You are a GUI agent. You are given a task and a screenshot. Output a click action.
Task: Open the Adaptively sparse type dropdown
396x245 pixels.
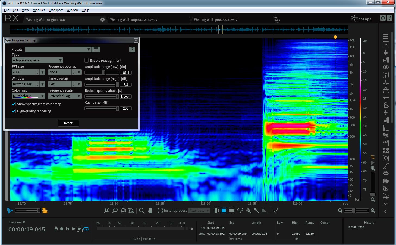coord(37,60)
